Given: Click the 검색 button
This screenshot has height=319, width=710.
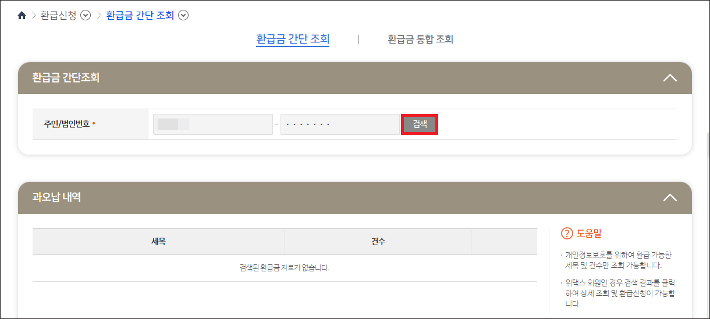Looking at the screenshot, I should click(420, 124).
